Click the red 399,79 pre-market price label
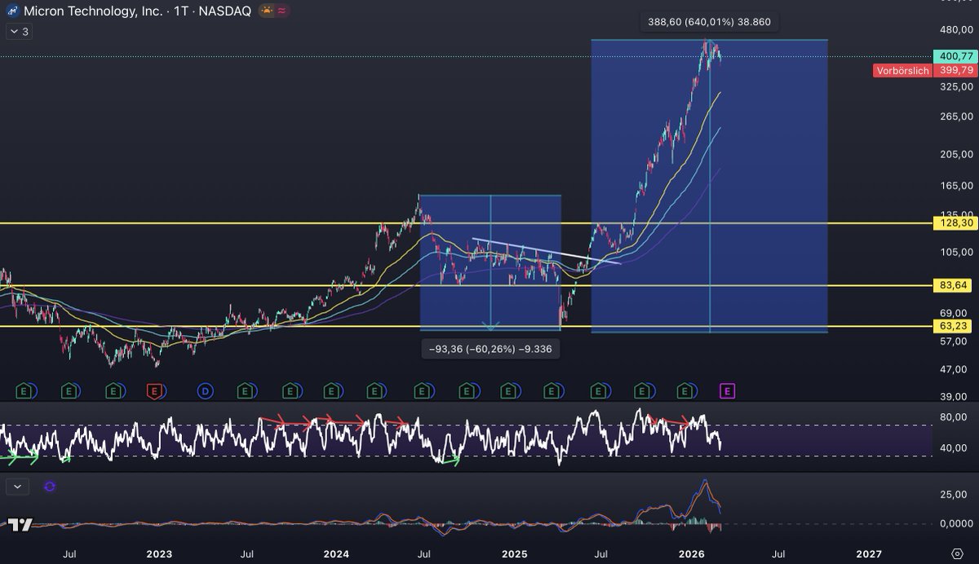Screen dimensions: 979x564 pos(954,70)
